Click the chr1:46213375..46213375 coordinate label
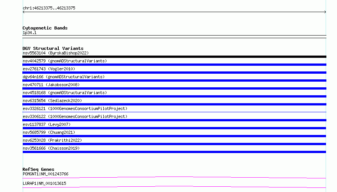The image size is (337, 192). (x=49, y=8)
